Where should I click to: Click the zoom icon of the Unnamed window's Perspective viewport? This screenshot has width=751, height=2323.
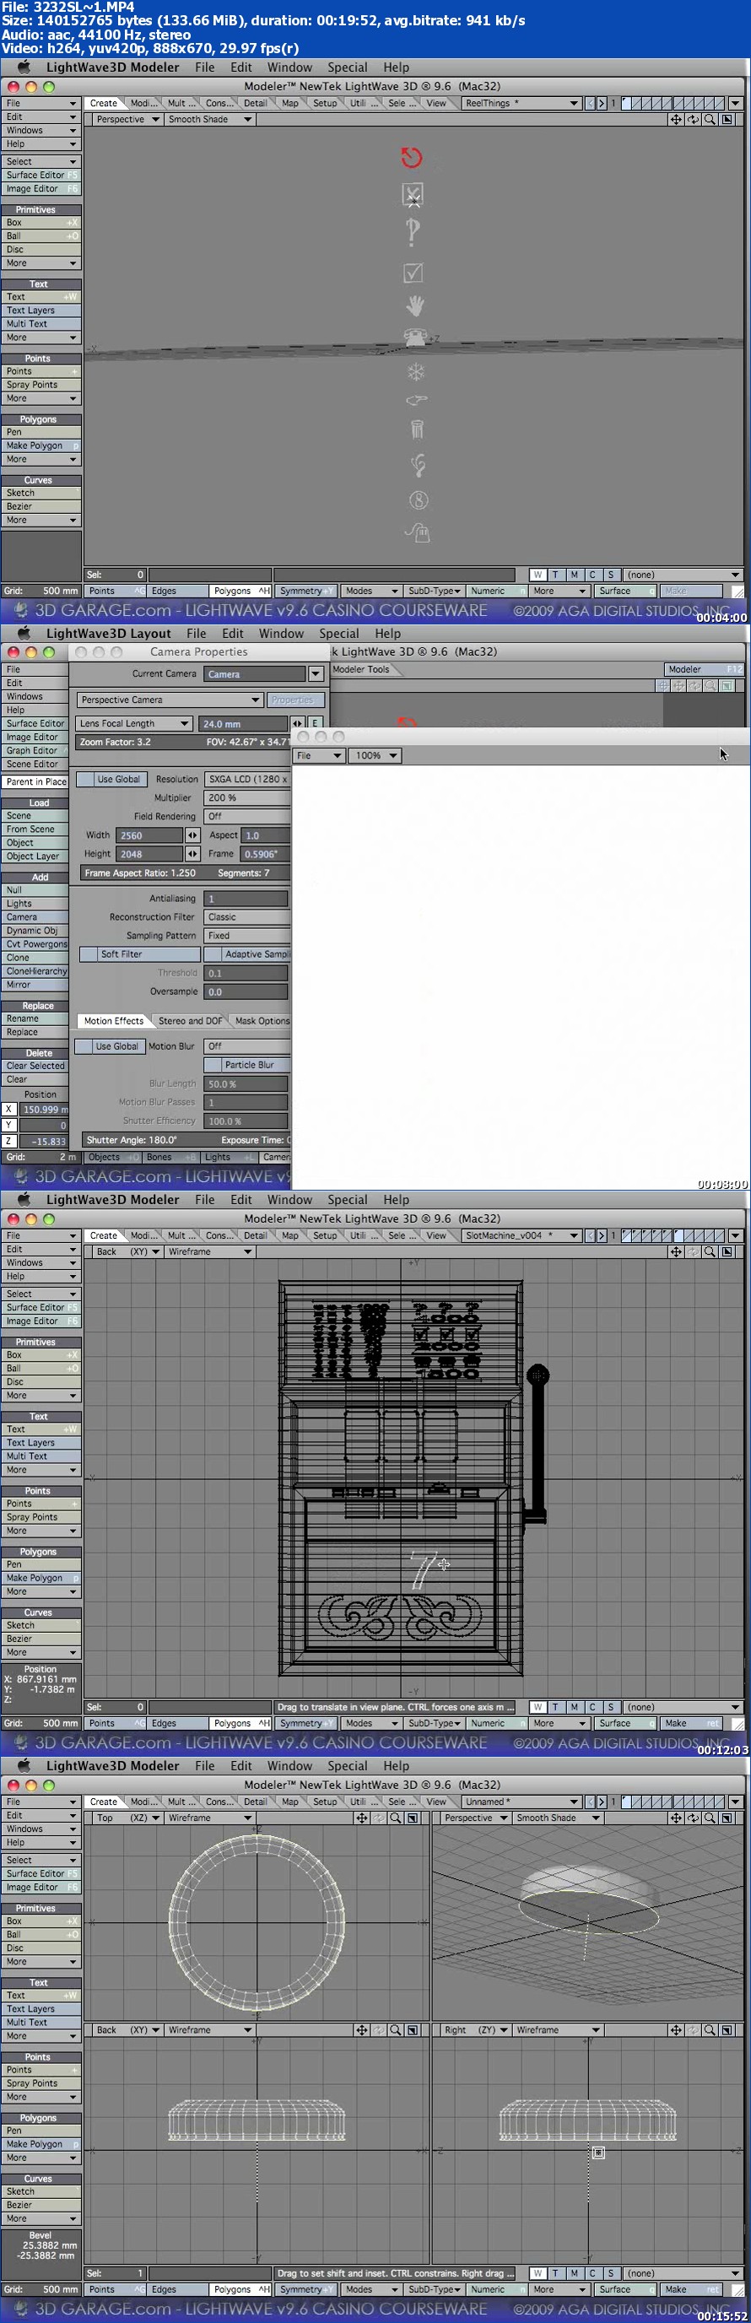click(x=710, y=1818)
